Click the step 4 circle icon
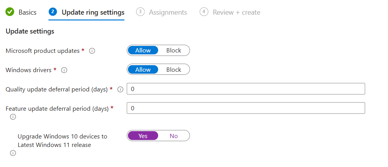The width and height of the screenshot is (388, 167). click(203, 12)
